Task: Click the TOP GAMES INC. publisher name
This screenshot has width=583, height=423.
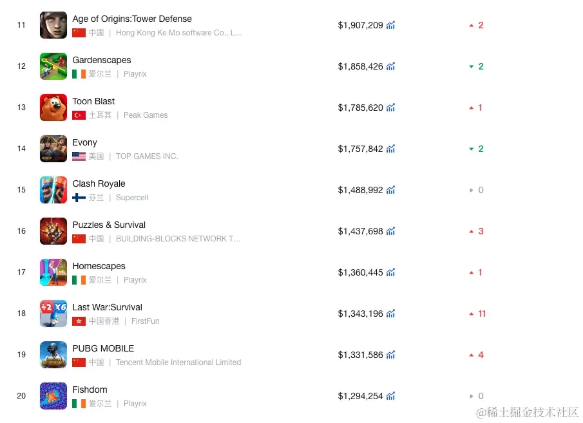Action: (x=147, y=156)
